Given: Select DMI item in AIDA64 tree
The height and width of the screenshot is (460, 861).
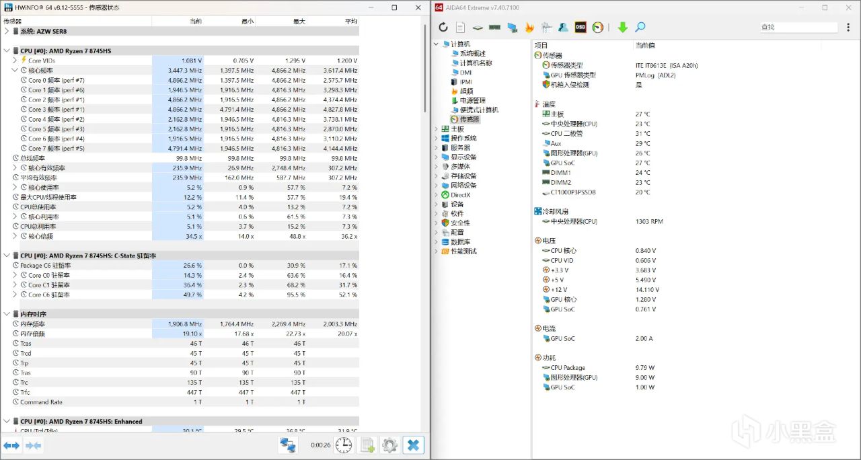Looking at the screenshot, I should 461,72.
